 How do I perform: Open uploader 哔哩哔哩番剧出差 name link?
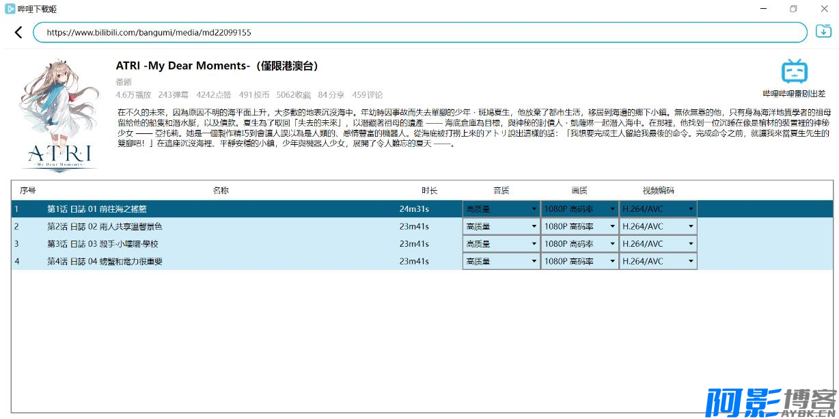tap(794, 94)
